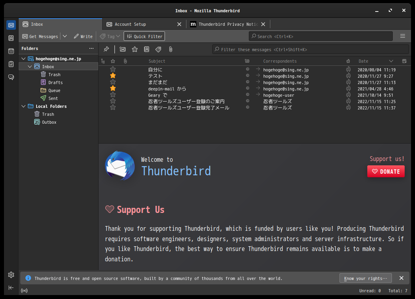This screenshot has height=299, width=415.
Task: Collapse the Inbox folder subtree
Action: (30, 67)
